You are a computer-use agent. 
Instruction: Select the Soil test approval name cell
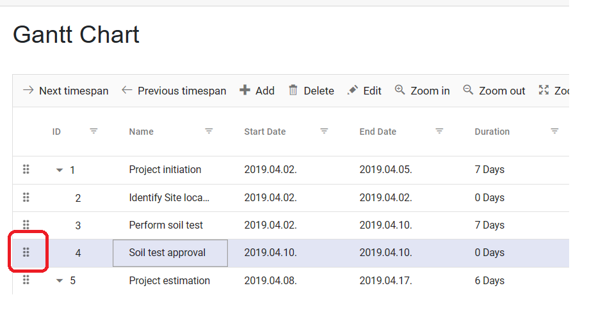click(x=170, y=253)
